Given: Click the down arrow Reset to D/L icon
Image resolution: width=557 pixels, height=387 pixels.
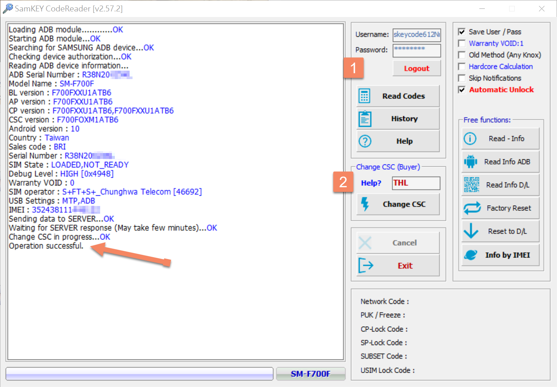Looking at the screenshot, I should pos(471,231).
